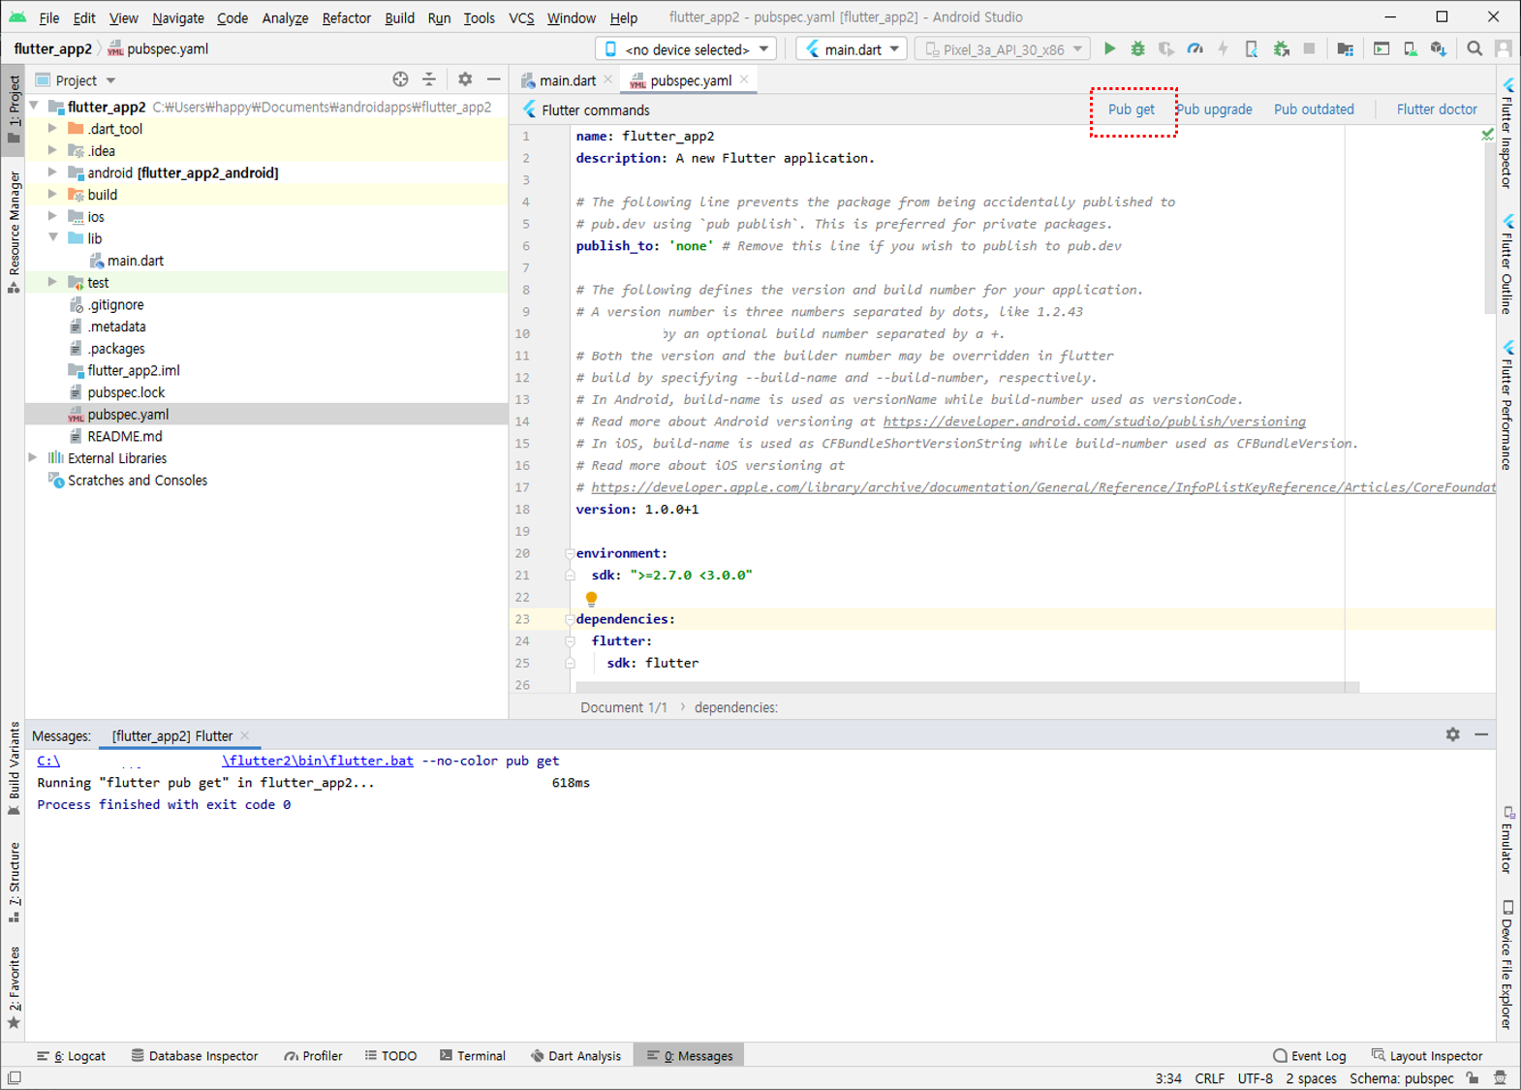Click Pub upgrade command

[x=1215, y=109]
